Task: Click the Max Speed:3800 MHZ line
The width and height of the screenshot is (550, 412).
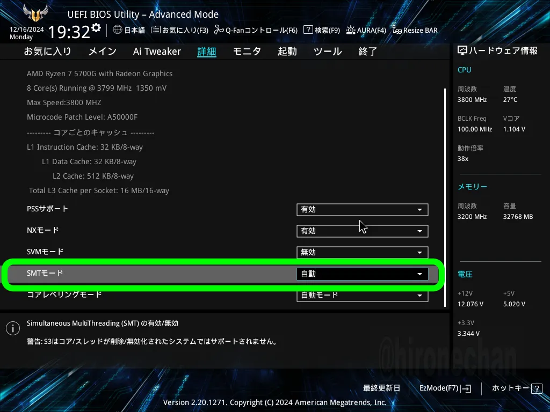Action: point(64,102)
